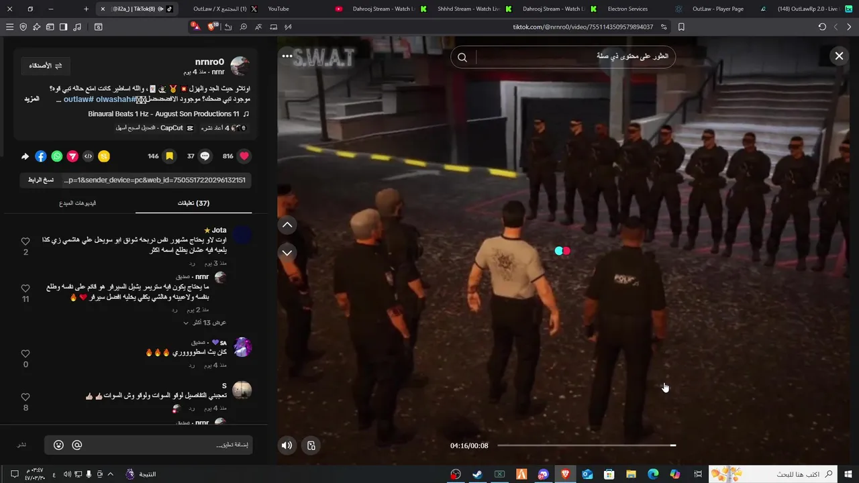Open the Brave VPN shield icon
Viewport: 859px width, 483px height.
[23, 27]
